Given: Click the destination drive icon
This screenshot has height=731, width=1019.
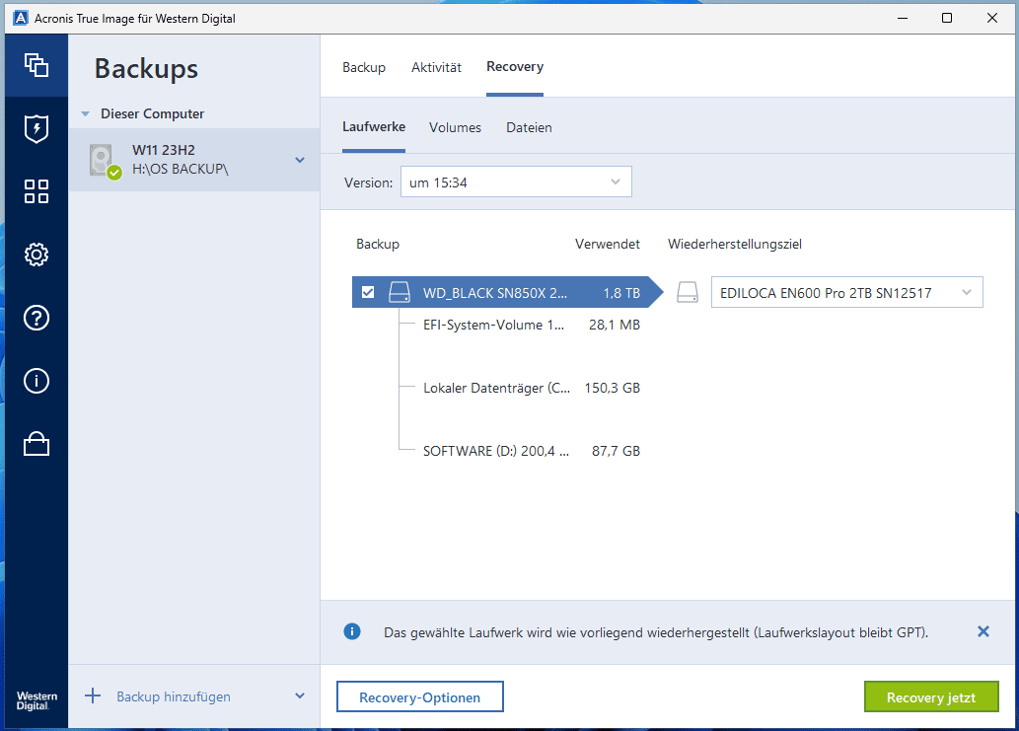Looking at the screenshot, I should coord(688,292).
